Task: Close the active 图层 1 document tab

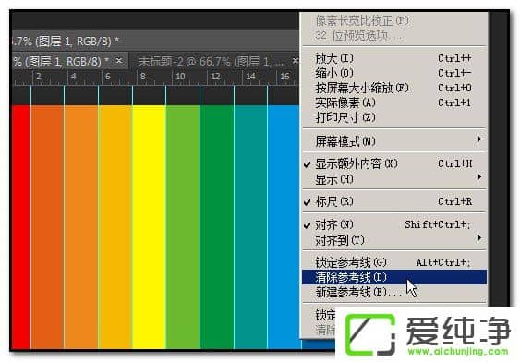Action: (x=119, y=61)
